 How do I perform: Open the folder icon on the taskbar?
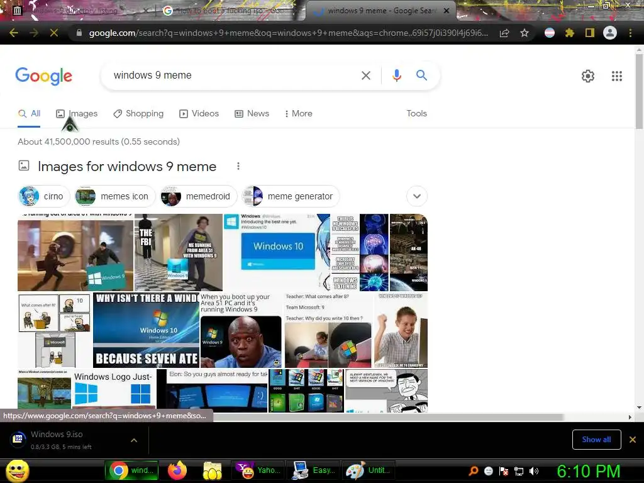212,470
